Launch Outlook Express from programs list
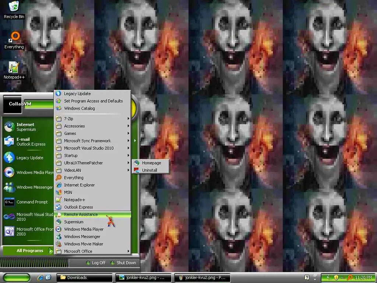 (92, 207)
